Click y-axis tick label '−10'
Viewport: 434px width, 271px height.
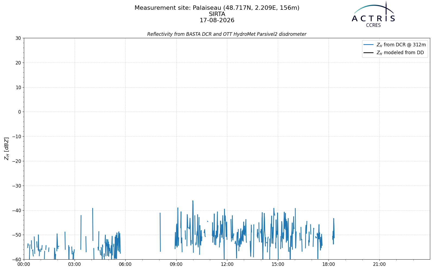pyautogui.click(x=16, y=137)
